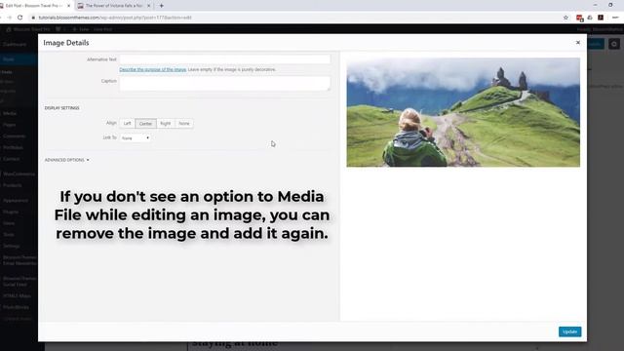This screenshot has width=624, height=351.
Task: Expand the Advanced Options section
Action: pos(67,160)
